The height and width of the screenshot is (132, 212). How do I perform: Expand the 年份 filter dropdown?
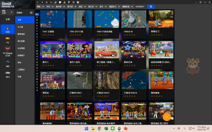[x=50, y=7]
